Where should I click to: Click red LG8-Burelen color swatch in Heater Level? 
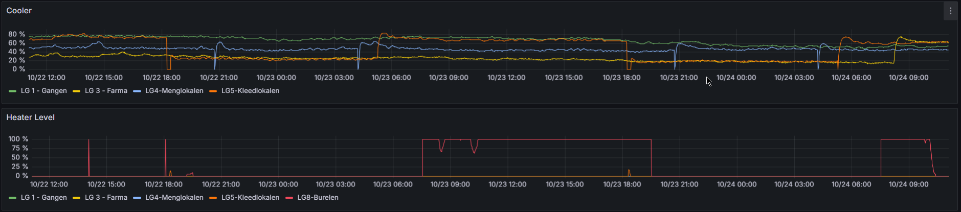point(289,198)
